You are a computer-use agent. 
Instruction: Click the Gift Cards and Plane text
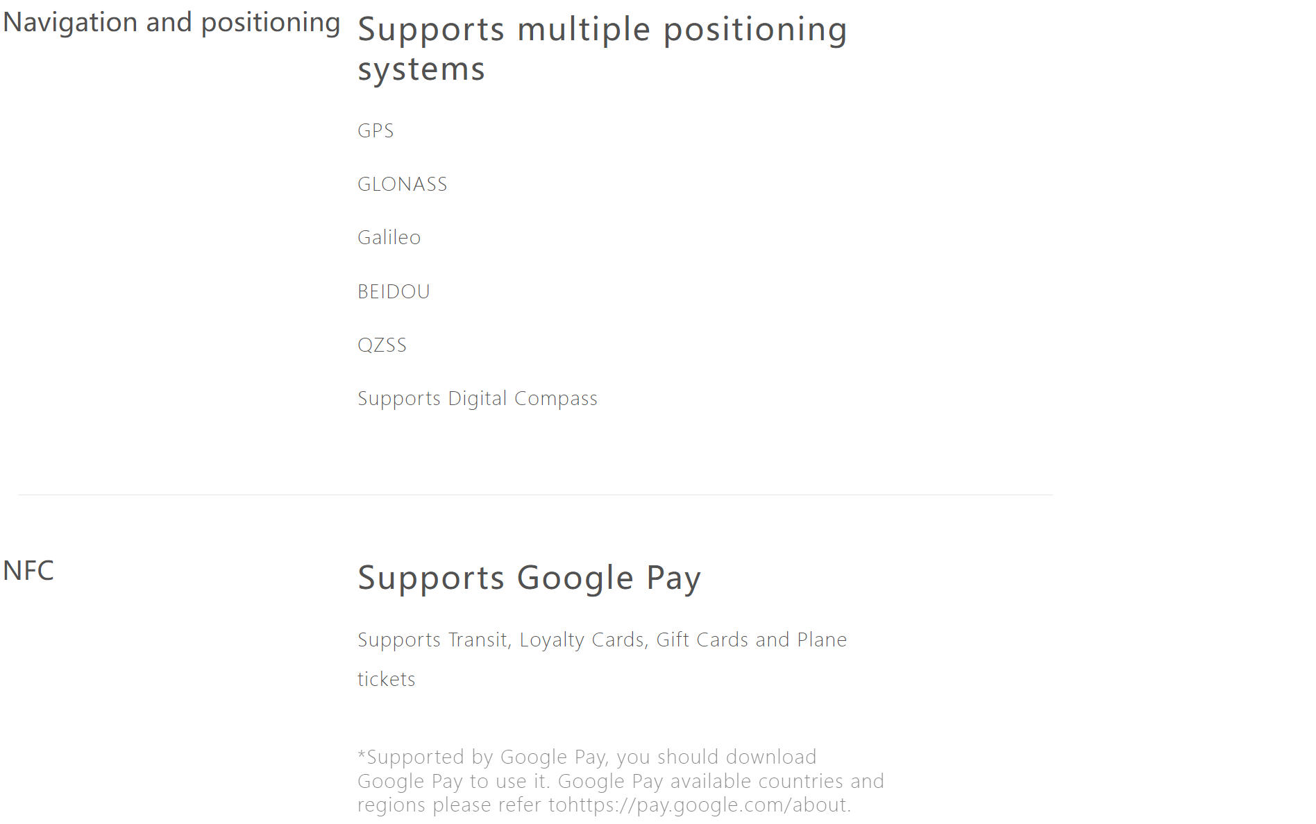pos(752,640)
